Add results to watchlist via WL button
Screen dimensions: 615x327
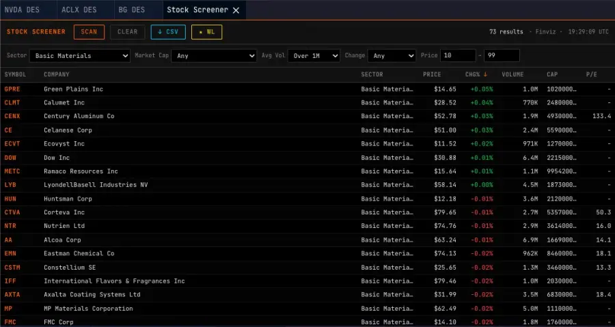coord(206,32)
